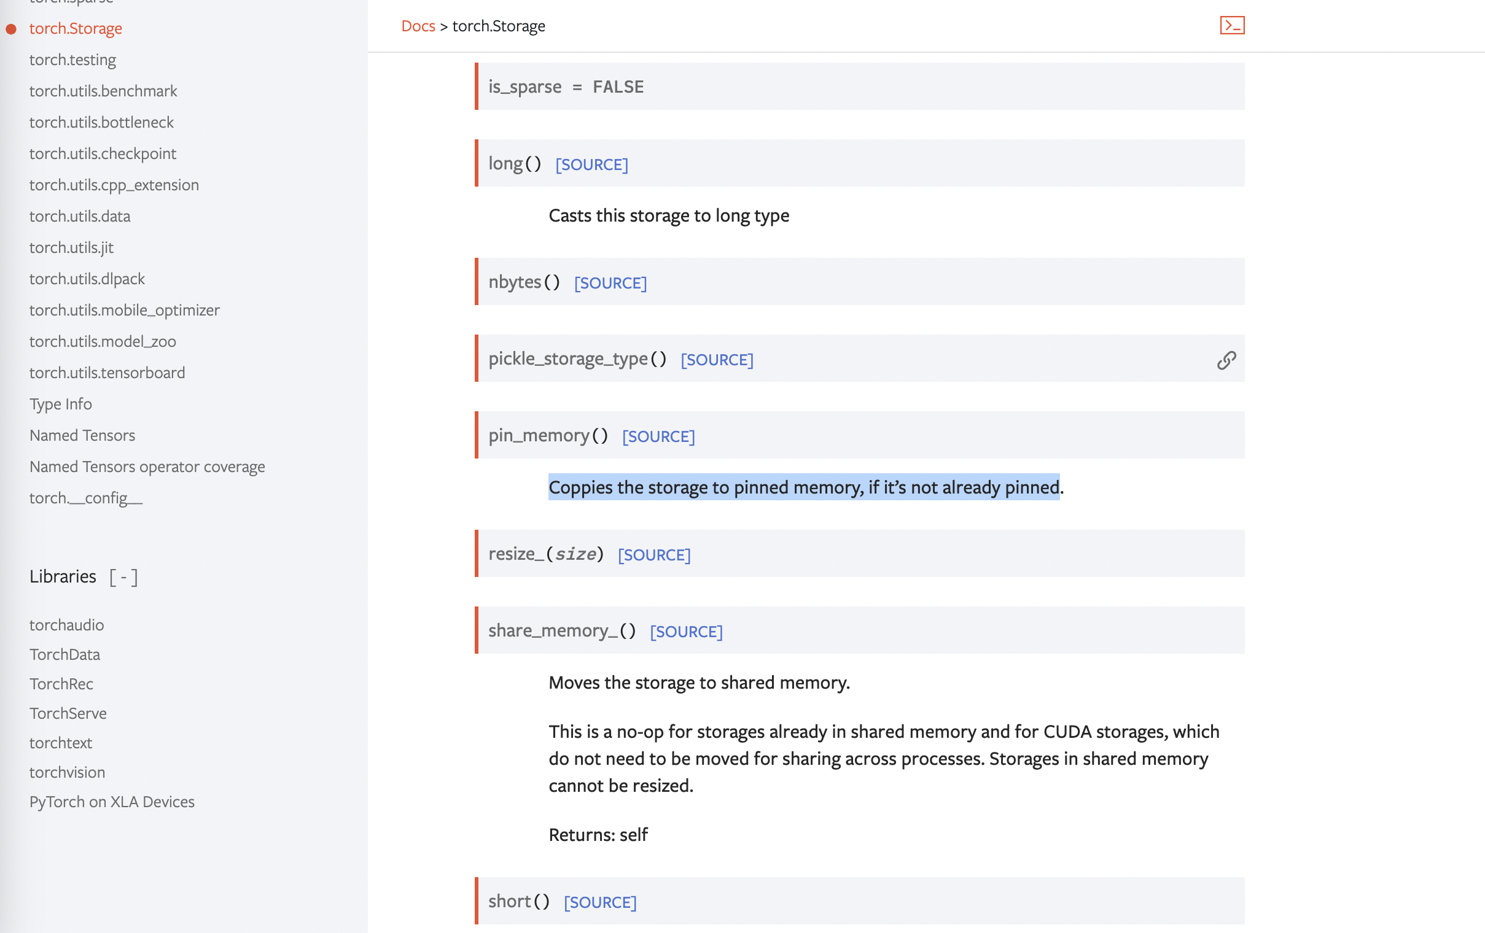Select torchvision in Libraries list
This screenshot has height=933, width=1485.
(66, 772)
